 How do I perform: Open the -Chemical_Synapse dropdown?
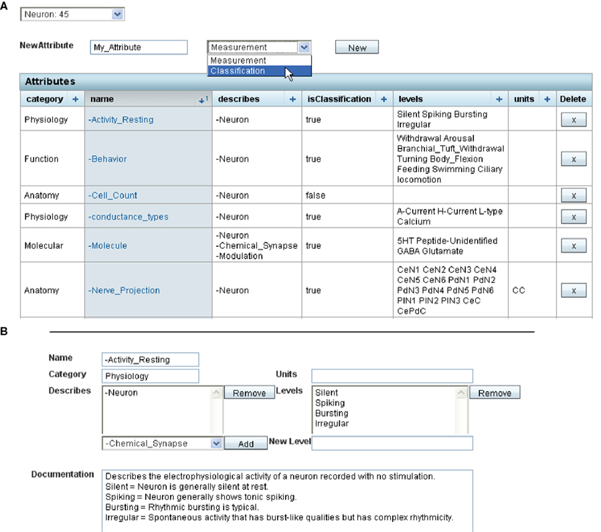coord(162,444)
